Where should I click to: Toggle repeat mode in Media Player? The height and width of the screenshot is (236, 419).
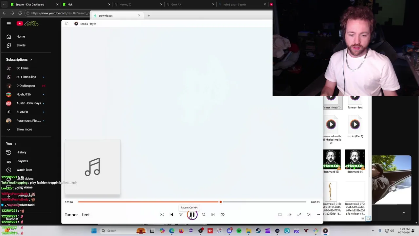pos(223,215)
